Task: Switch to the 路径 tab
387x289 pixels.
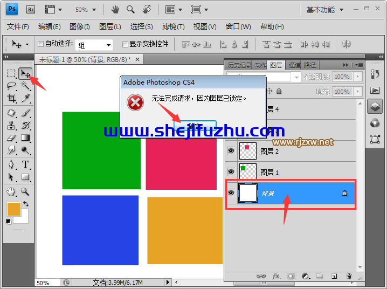Action: click(x=310, y=65)
